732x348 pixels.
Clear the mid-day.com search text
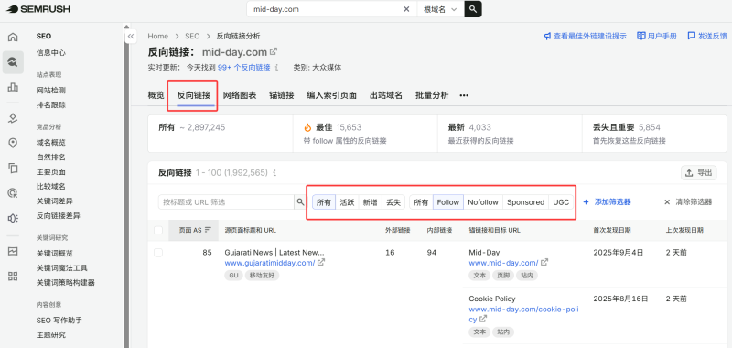pos(406,9)
